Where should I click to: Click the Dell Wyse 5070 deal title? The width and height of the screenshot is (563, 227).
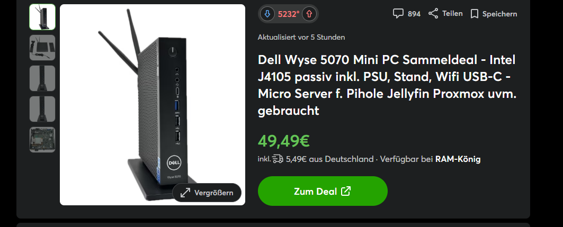[x=387, y=85]
